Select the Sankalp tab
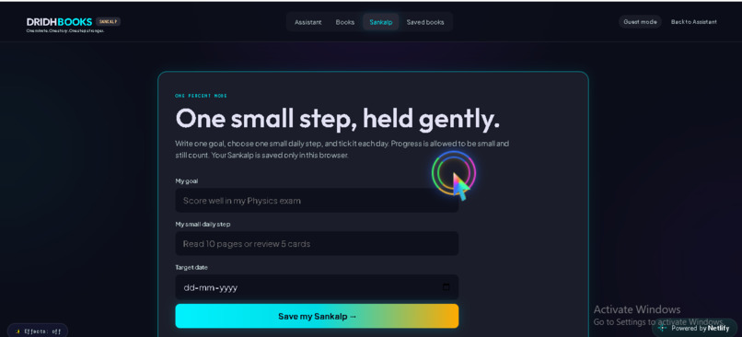This screenshot has height=337, width=742. point(381,22)
